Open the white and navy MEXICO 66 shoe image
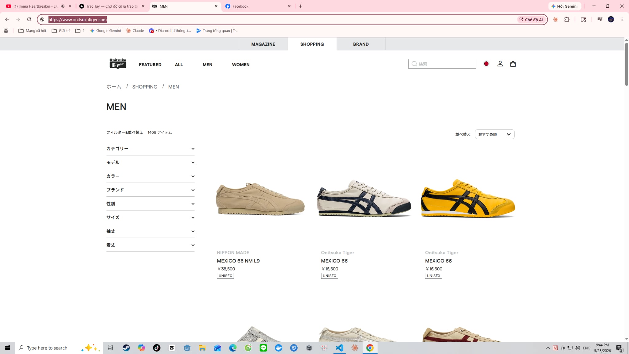 click(x=364, y=198)
